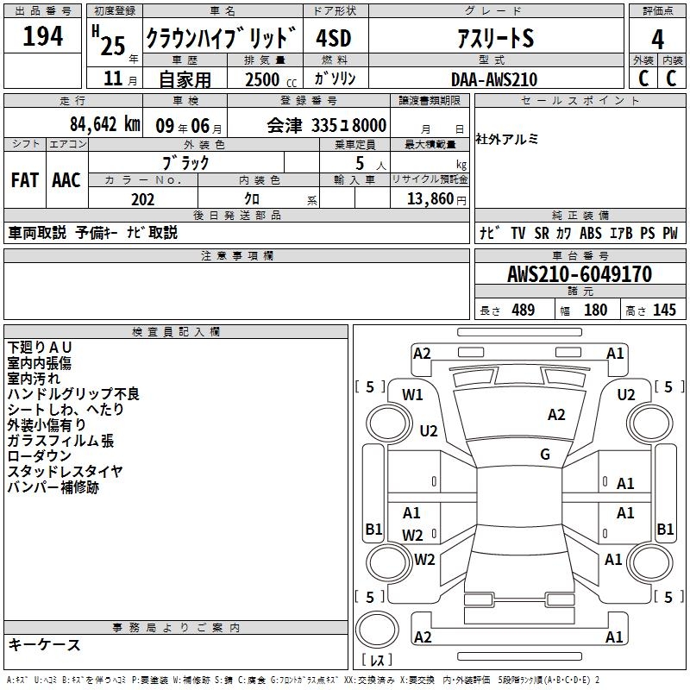Select the overall evaluation score 4
This screenshot has width=690, height=690.
tap(657, 39)
